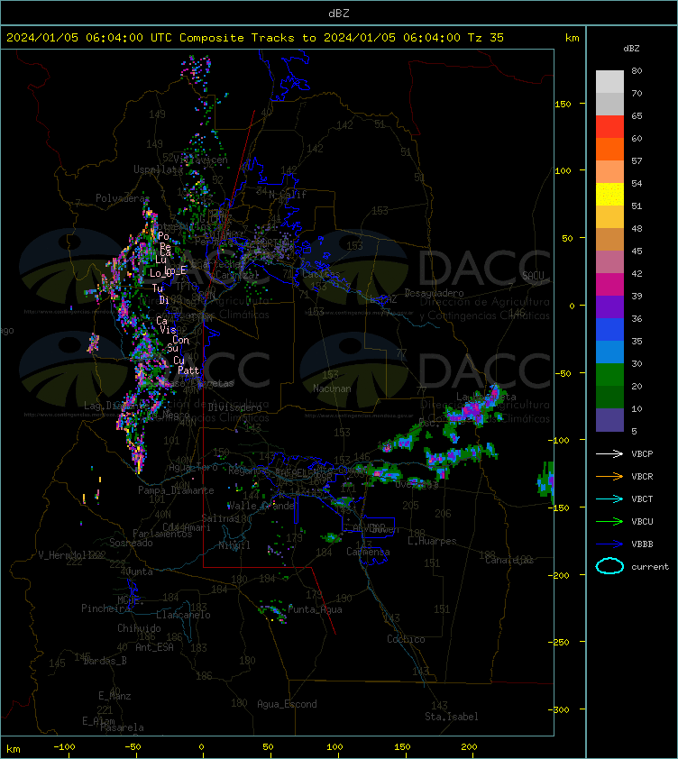678x759 pixels.
Task: Click the 'VBBB' legend label
Action: coord(642,544)
